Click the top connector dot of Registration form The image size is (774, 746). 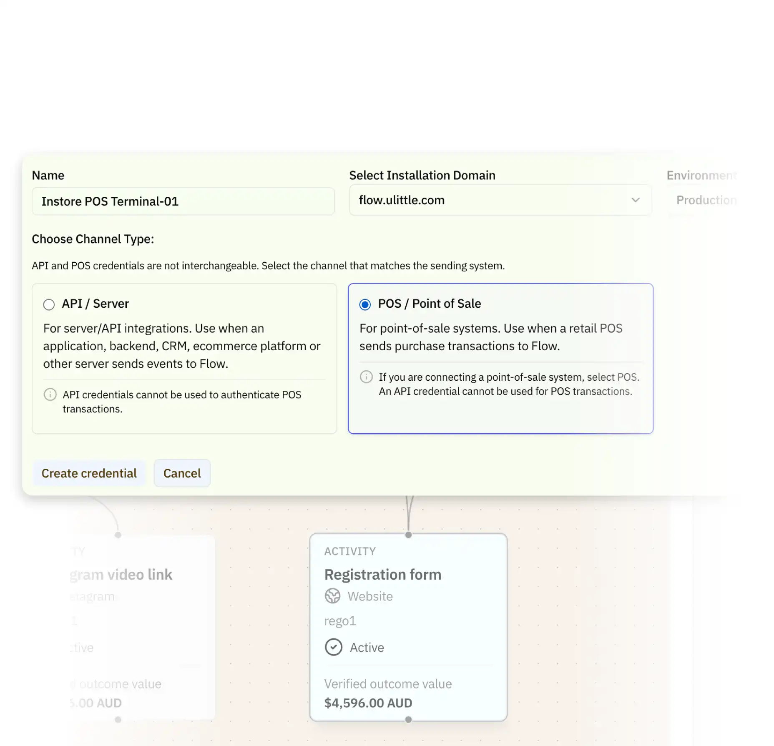408,535
